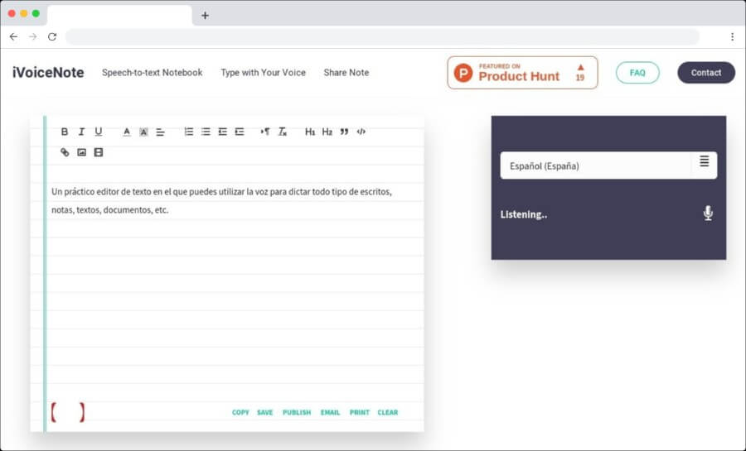Image resolution: width=746 pixels, height=451 pixels.
Task: Go forward in the browser
Action: pos(33,36)
